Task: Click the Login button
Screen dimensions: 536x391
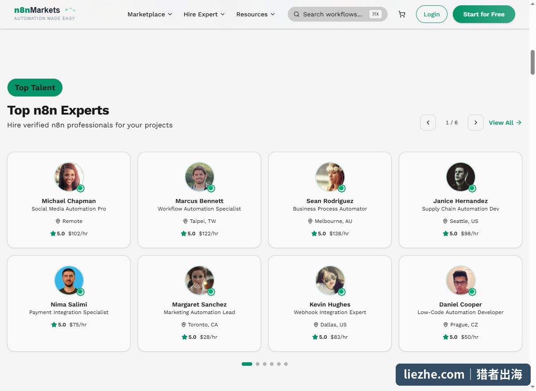Action: 432,14
